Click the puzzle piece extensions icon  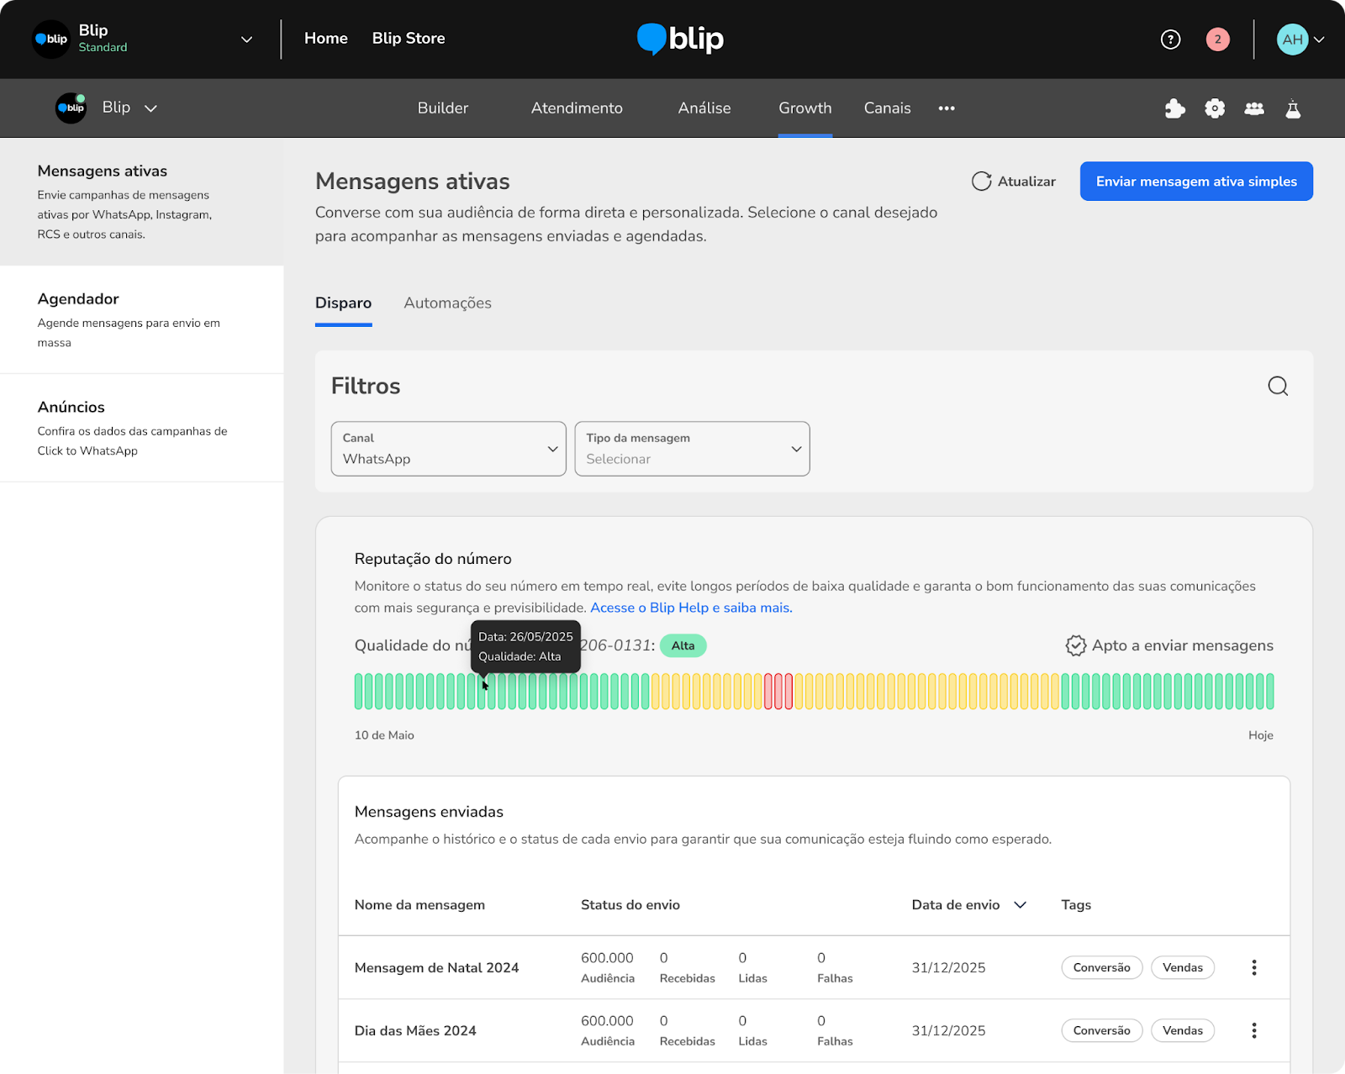[x=1174, y=108]
